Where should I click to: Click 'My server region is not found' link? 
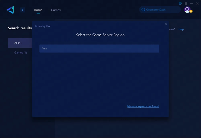pyautogui.click(x=143, y=106)
